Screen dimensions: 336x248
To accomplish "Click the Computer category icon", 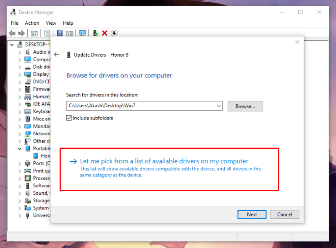I will pyautogui.click(x=28, y=59).
